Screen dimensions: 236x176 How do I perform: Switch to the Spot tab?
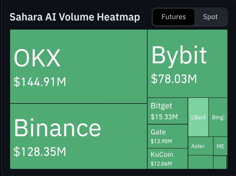[x=210, y=17]
